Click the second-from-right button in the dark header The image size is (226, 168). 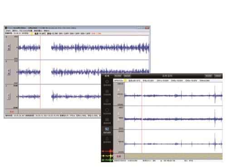tap(208, 76)
